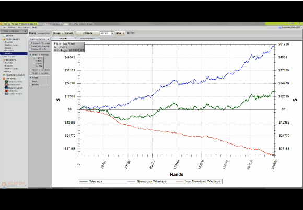303x210 pixels.
Task: Click the Refresh button
Action: 69,34
